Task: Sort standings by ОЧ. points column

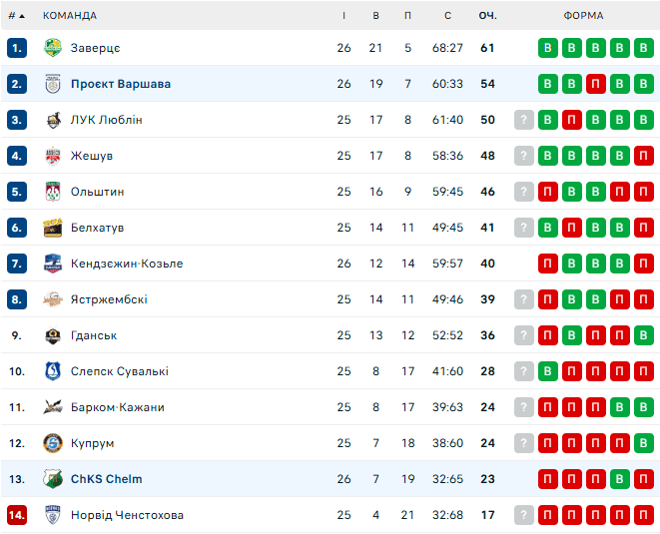Action: tap(487, 15)
